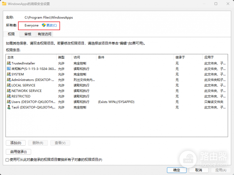Click 只有该文件夹 in the Users row
The height and width of the screenshot is (175, 234).
point(214,102)
